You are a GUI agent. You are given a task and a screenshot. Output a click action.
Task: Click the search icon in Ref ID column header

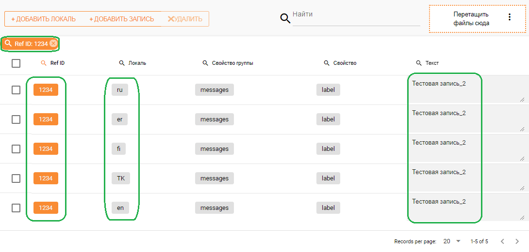click(x=44, y=63)
